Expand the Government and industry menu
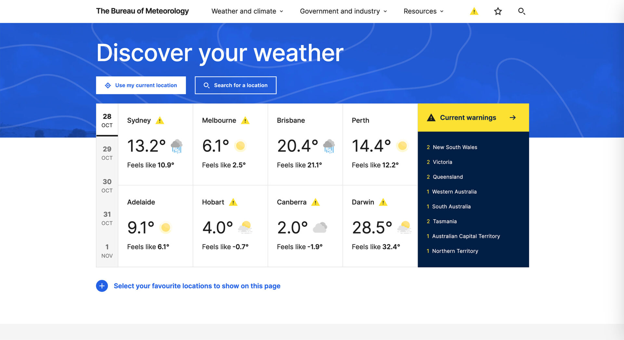 click(343, 11)
